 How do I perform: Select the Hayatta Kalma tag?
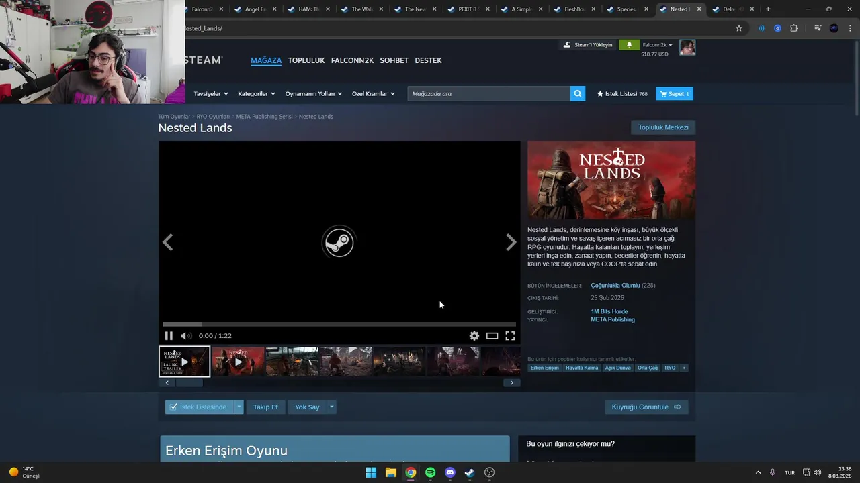pyautogui.click(x=582, y=368)
